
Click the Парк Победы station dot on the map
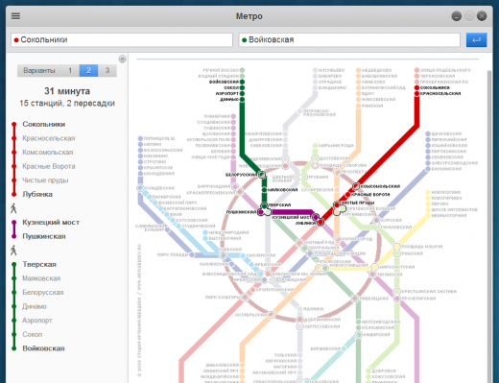(x=192, y=255)
